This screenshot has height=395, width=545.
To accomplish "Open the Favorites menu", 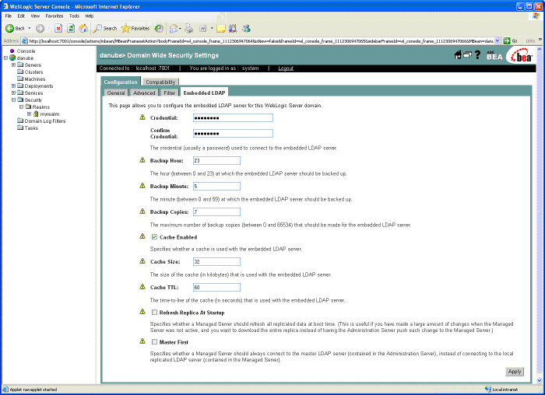I will pos(54,16).
